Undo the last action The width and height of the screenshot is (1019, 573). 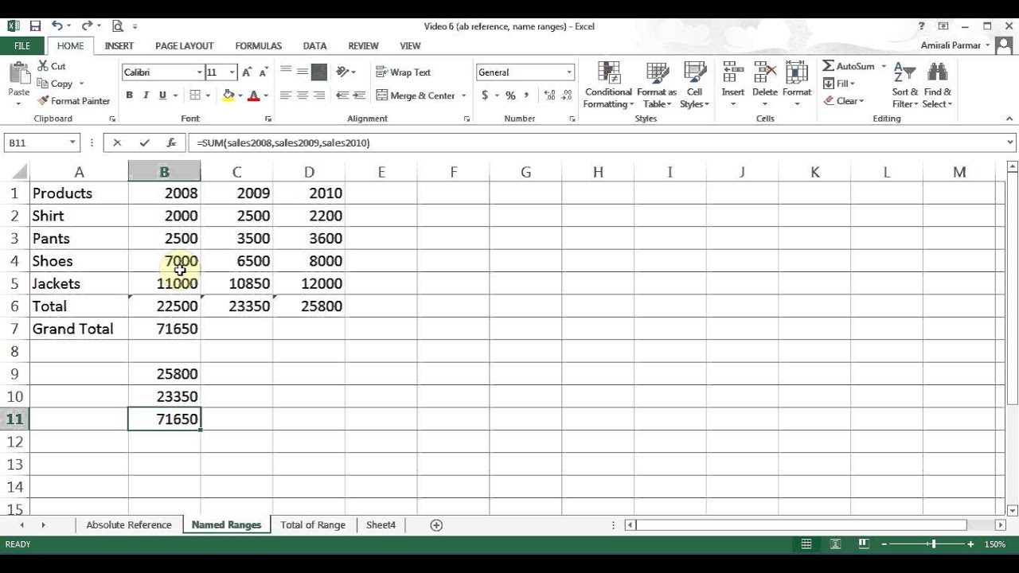[57, 26]
